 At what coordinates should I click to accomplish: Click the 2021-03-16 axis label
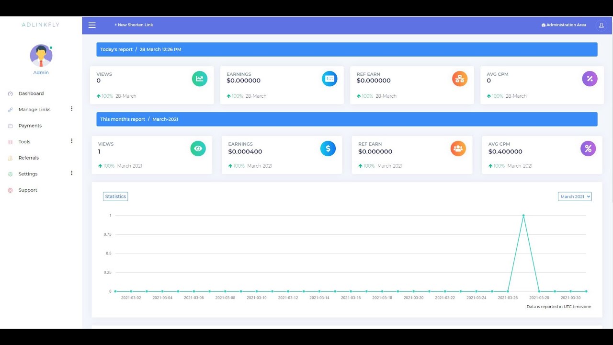tap(351, 298)
